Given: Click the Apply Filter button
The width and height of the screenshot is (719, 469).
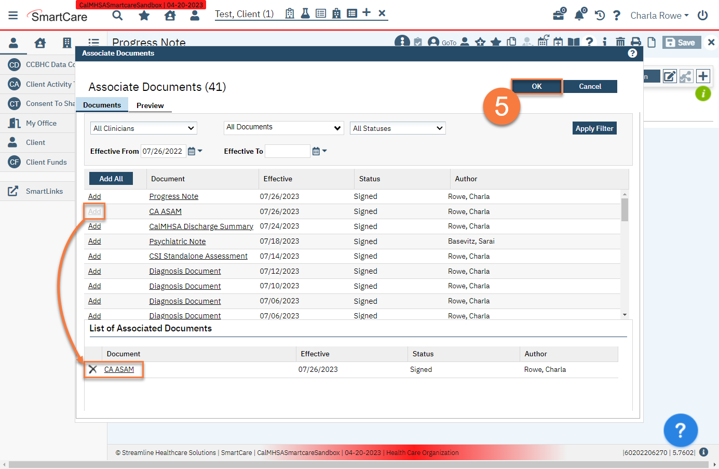Looking at the screenshot, I should pyautogui.click(x=594, y=128).
